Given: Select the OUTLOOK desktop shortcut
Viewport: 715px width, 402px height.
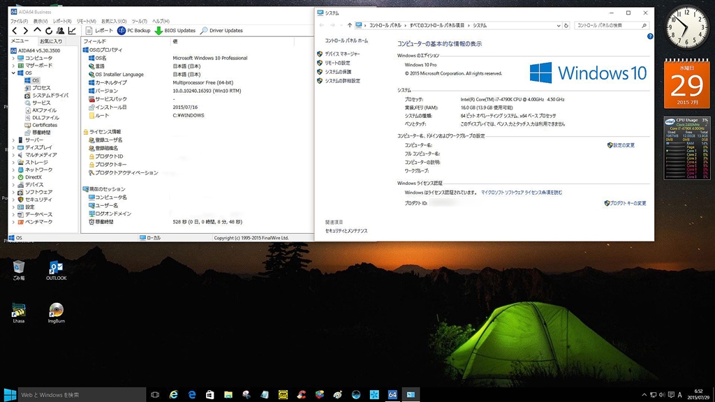Looking at the screenshot, I should pyautogui.click(x=56, y=270).
